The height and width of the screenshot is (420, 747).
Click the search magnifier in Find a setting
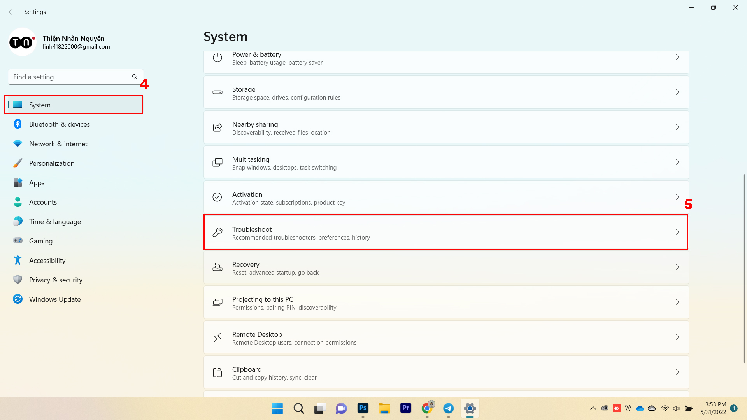click(135, 77)
